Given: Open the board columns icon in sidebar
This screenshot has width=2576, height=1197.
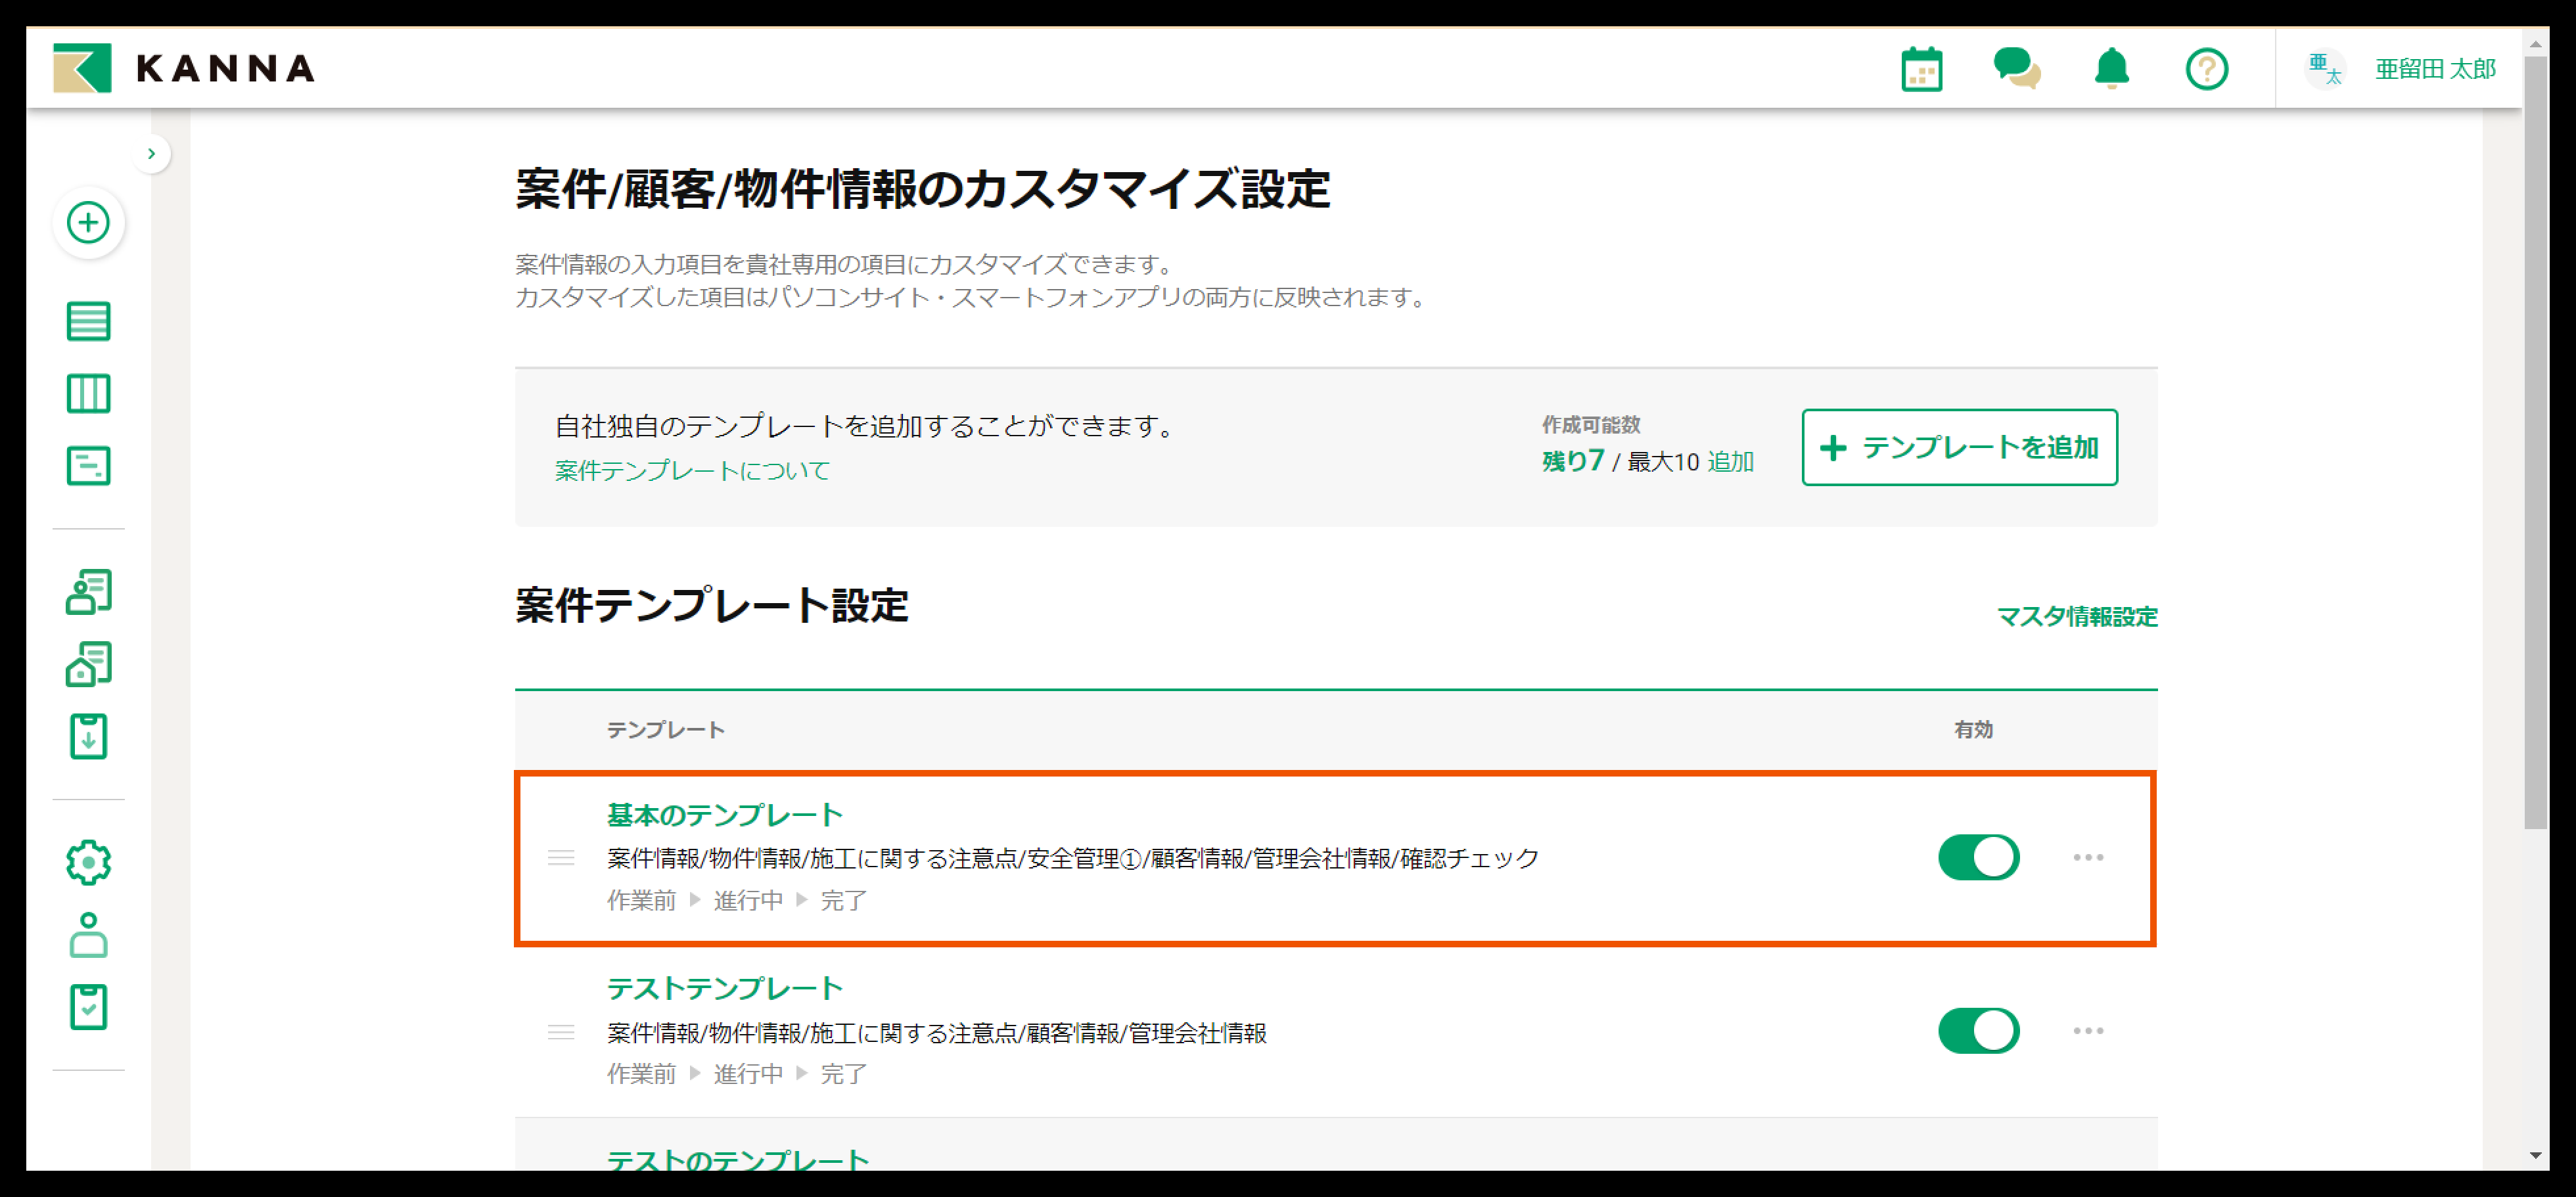Looking at the screenshot, I should tap(88, 394).
